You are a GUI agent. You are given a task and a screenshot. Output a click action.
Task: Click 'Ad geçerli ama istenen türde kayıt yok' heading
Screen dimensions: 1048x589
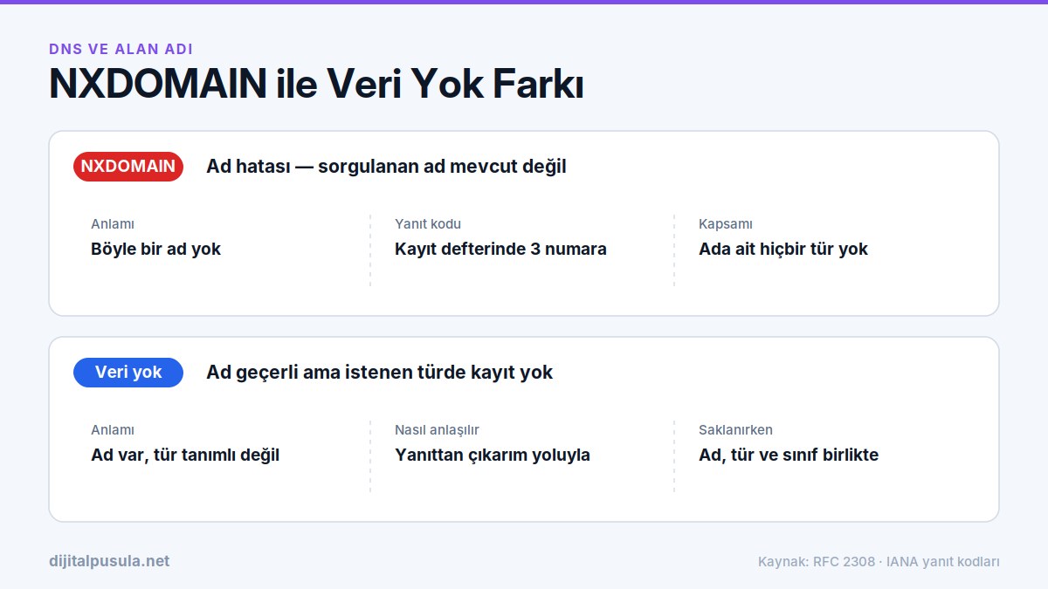click(x=380, y=372)
